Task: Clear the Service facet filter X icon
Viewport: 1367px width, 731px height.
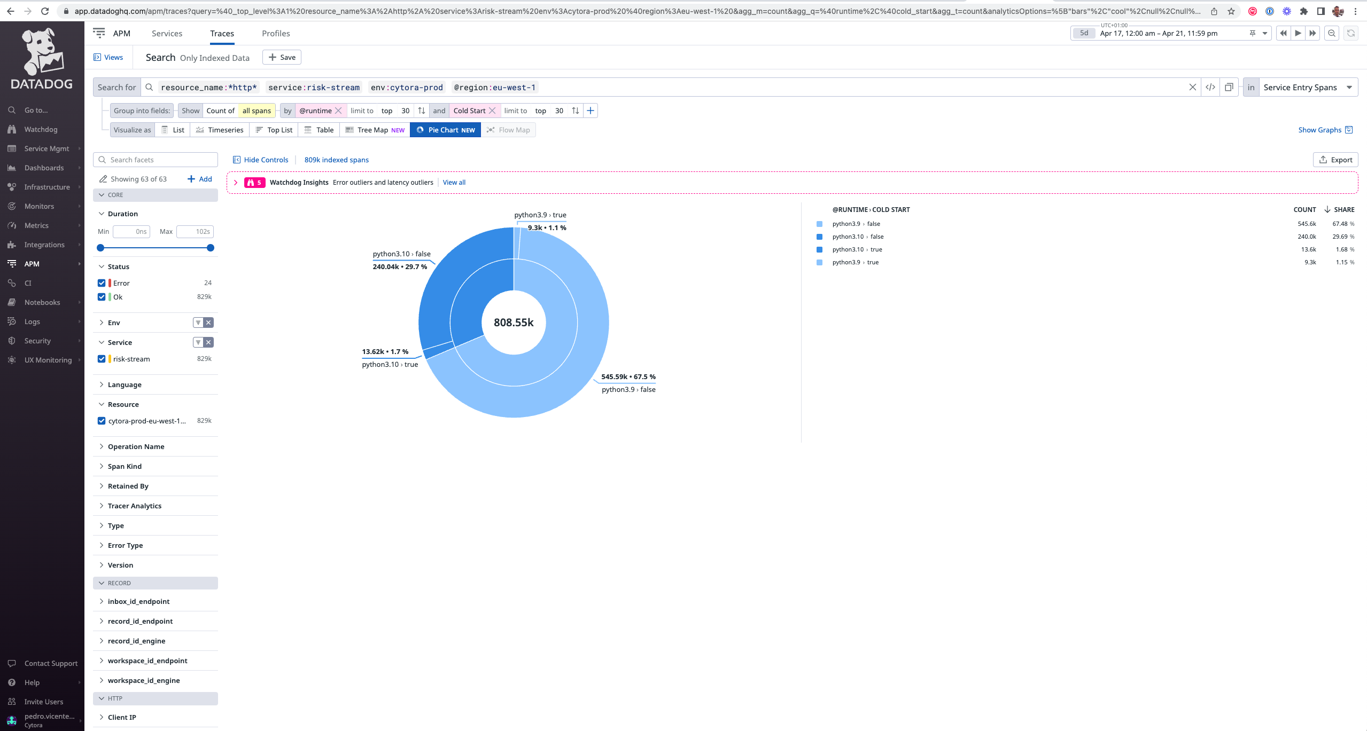Action: 209,342
